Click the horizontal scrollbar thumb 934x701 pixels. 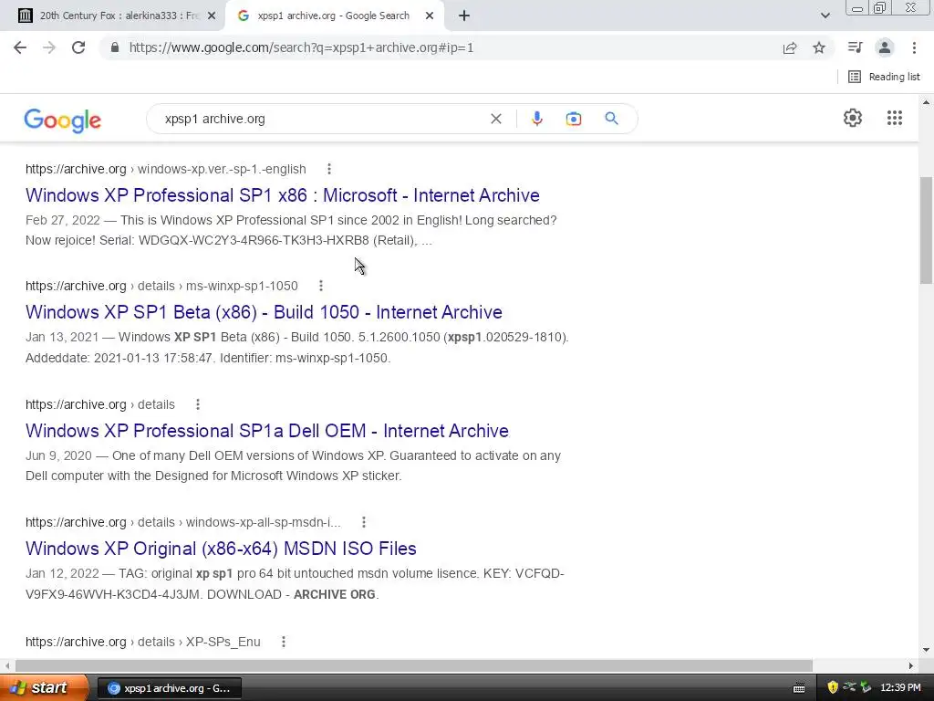tap(414, 665)
